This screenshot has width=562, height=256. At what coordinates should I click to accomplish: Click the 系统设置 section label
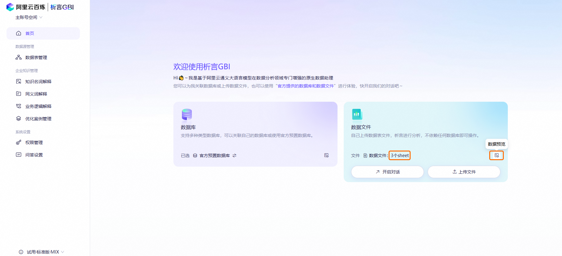(23, 132)
